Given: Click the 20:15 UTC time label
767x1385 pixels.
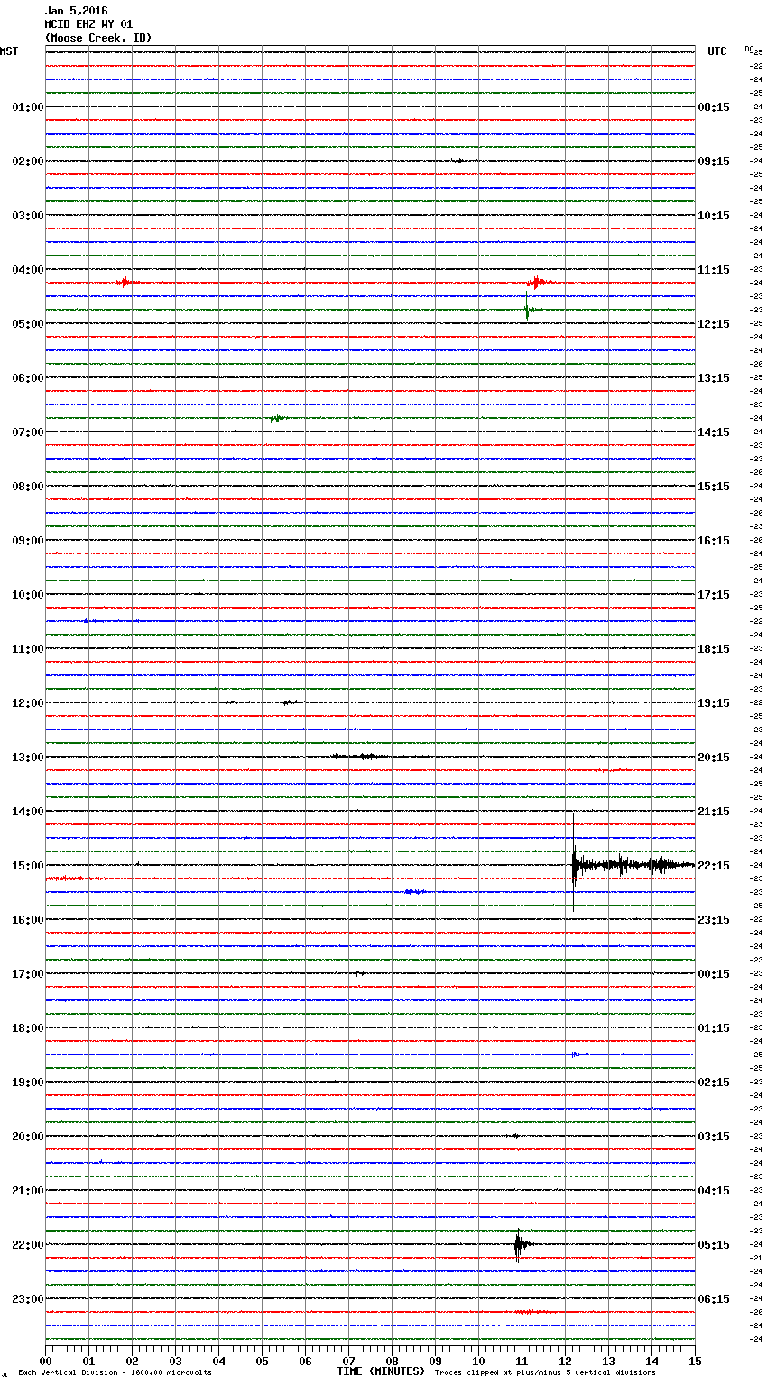Looking at the screenshot, I should click(x=714, y=758).
